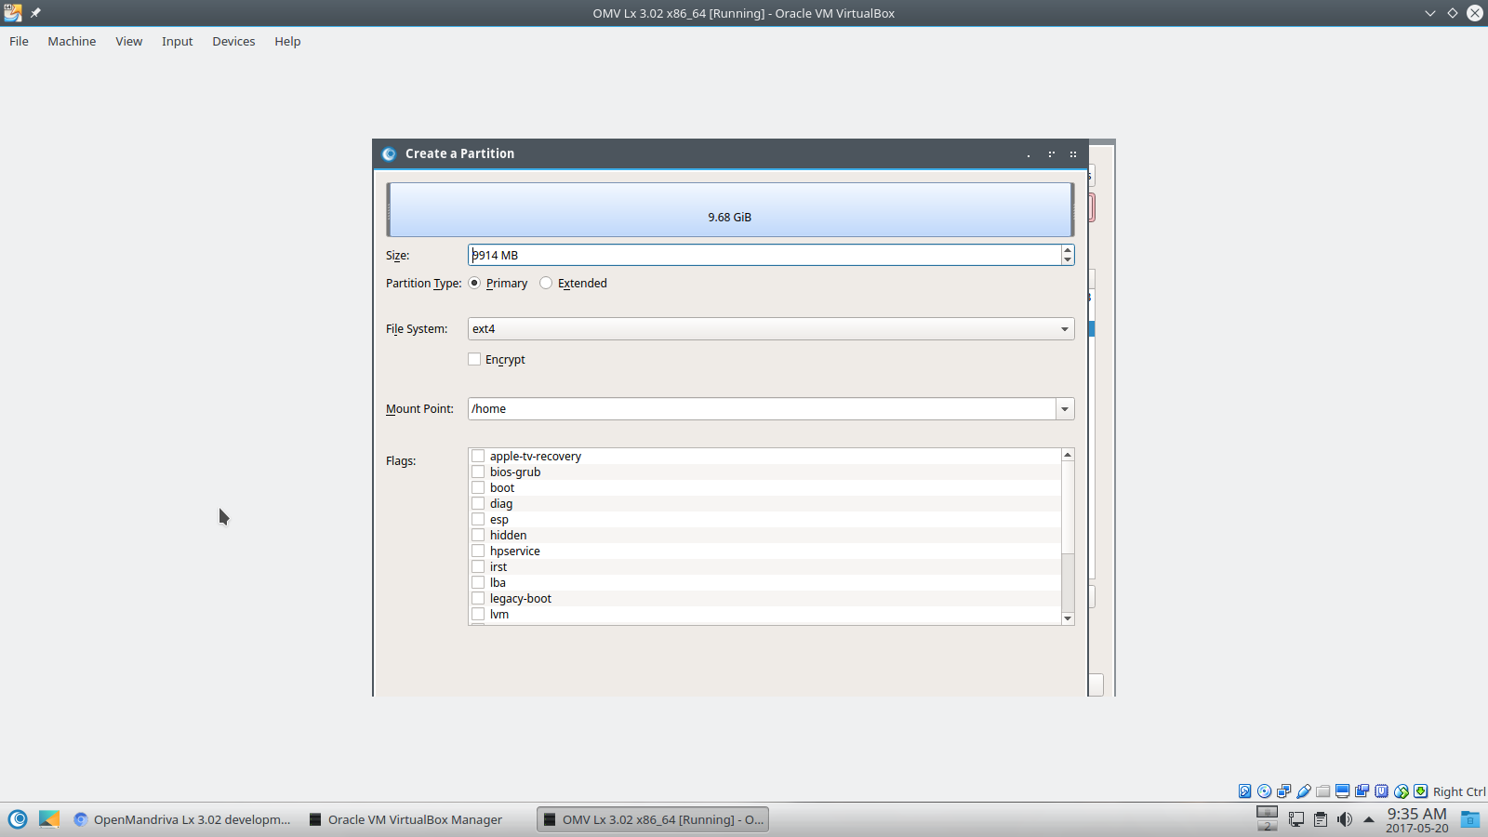Switch to OpenMandriva Lx 3.02 browser window
Viewport: 1488px width, 837px height.
[x=182, y=819]
